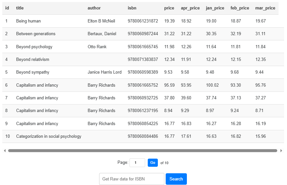Click ISBN 9780061237195
This screenshot has width=287, height=185.
143,111
